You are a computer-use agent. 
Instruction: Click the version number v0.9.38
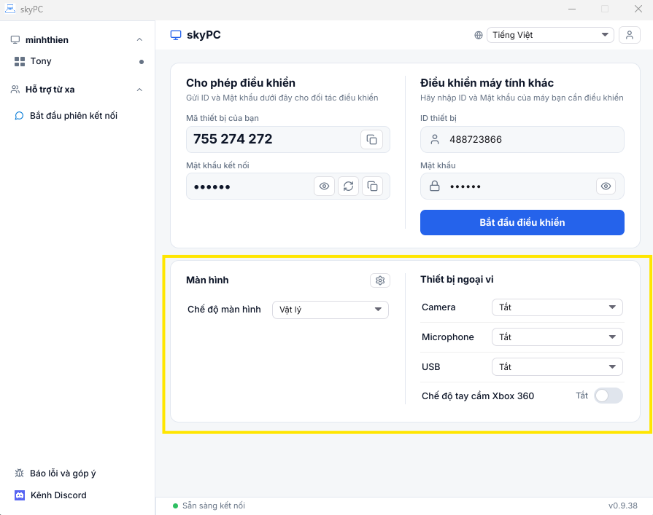[x=622, y=506]
